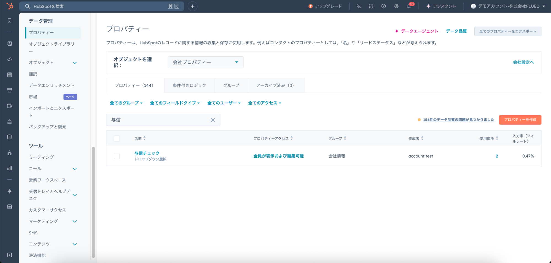The image size is (551, 263).
Task: Click the プロパティーを作成 button
Action: click(x=520, y=120)
